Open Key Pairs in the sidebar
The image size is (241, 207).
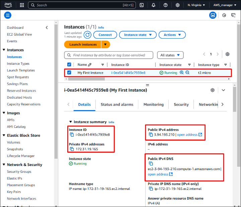(14, 192)
